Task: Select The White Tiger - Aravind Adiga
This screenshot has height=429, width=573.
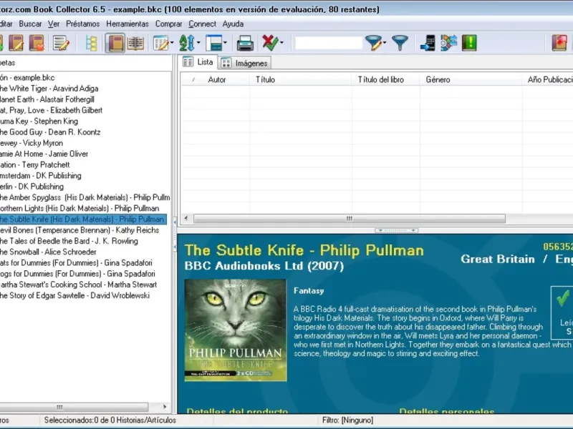Action: [x=49, y=88]
